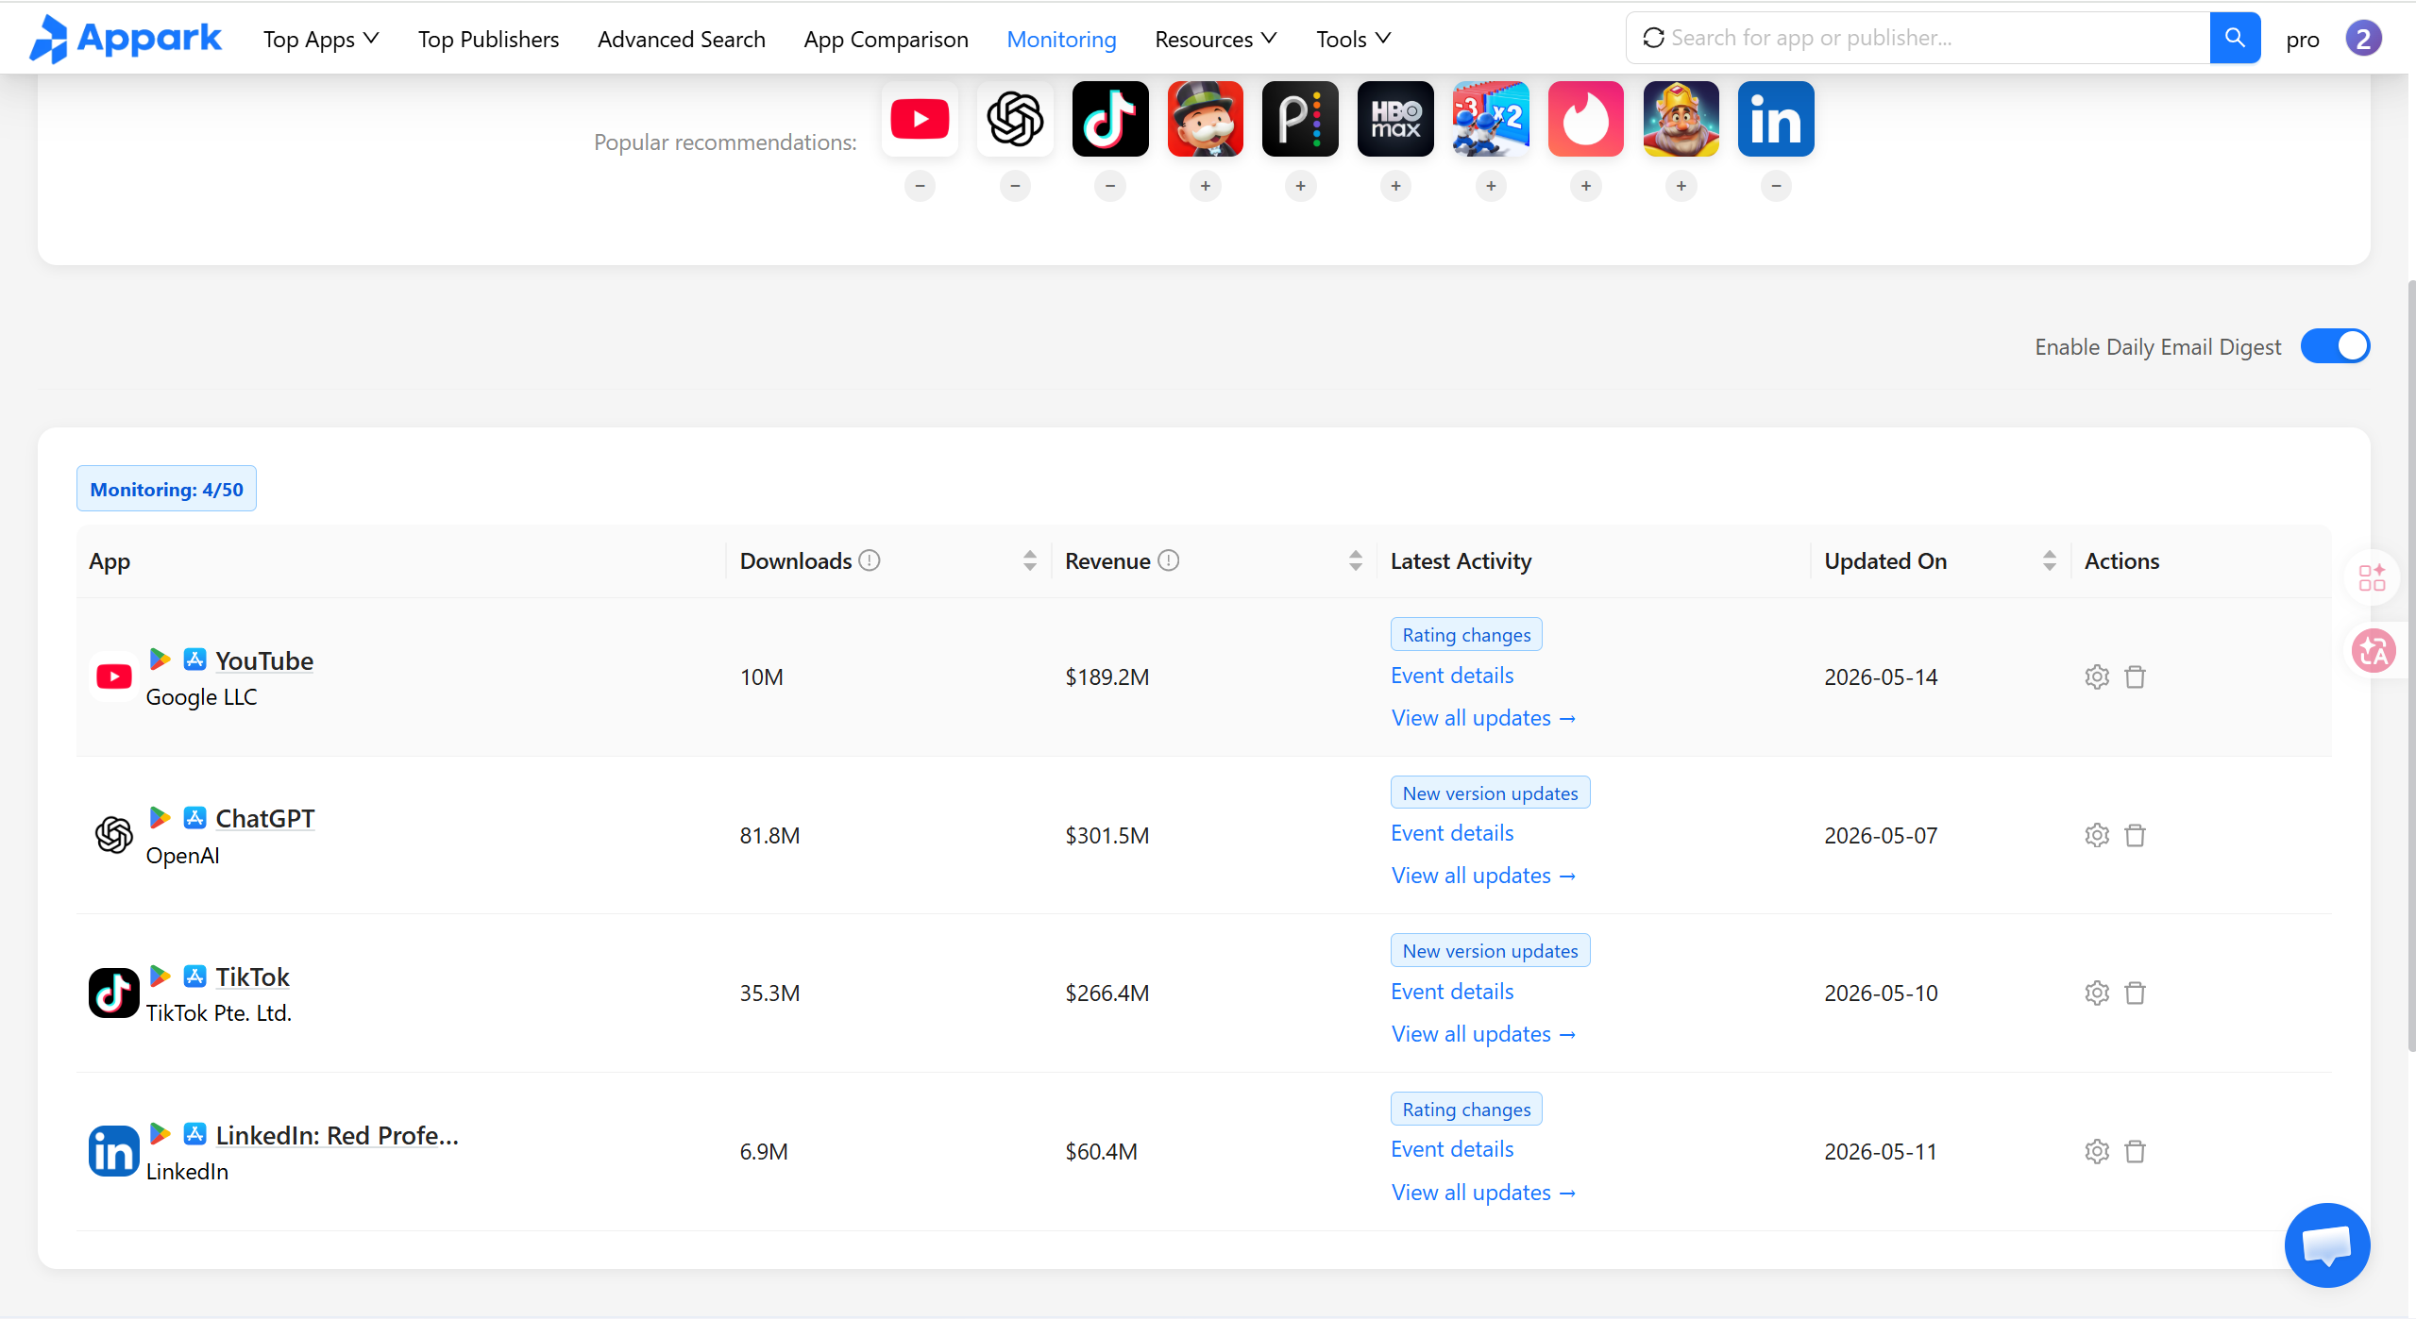Delete YouTube from monitoring with trash icon
Image resolution: width=2416 pixels, height=1319 pixels.
2135,676
